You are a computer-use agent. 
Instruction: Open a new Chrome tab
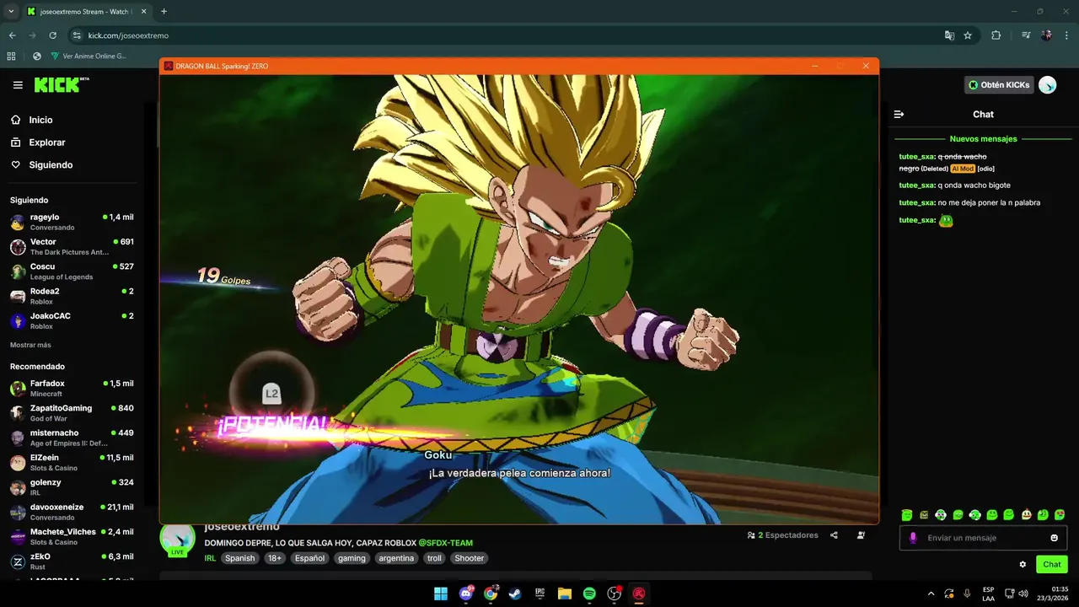pos(164,11)
